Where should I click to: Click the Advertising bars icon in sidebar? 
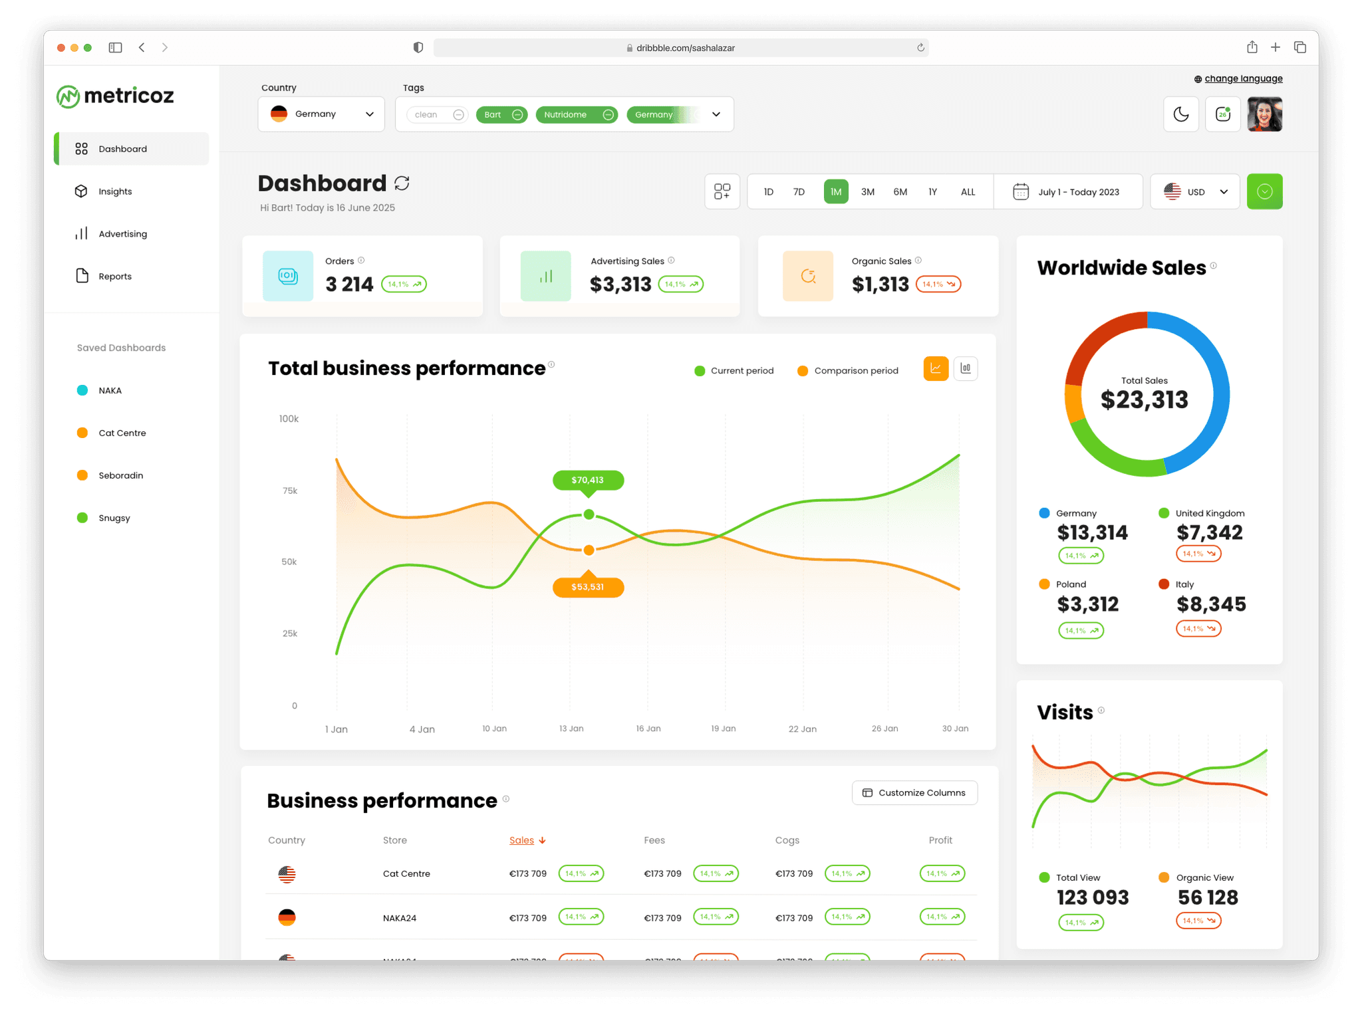(81, 234)
